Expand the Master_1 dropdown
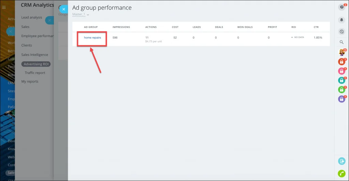Image resolution: width=349 pixels, height=181 pixels. point(80,14)
